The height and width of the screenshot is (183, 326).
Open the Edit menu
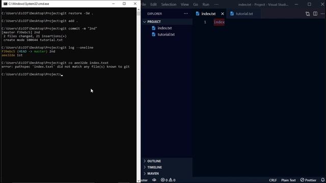point(153,5)
